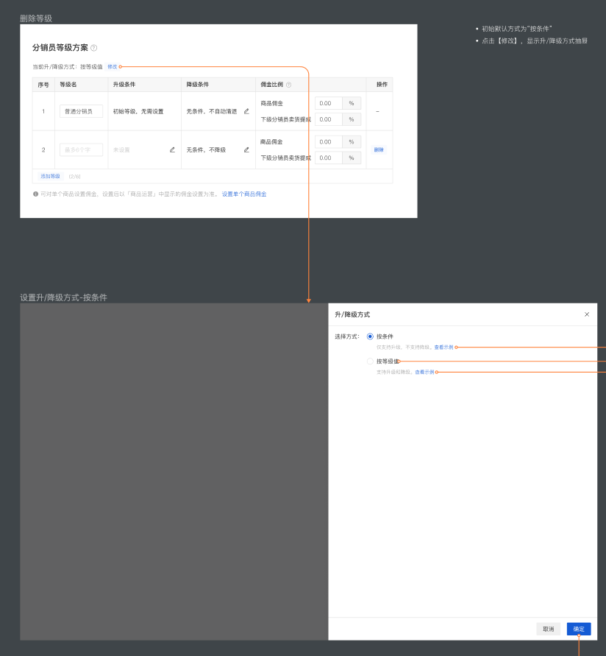Click help icon beside 分销员等级方案 title
This screenshot has height=656, width=606.
[94, 48]
